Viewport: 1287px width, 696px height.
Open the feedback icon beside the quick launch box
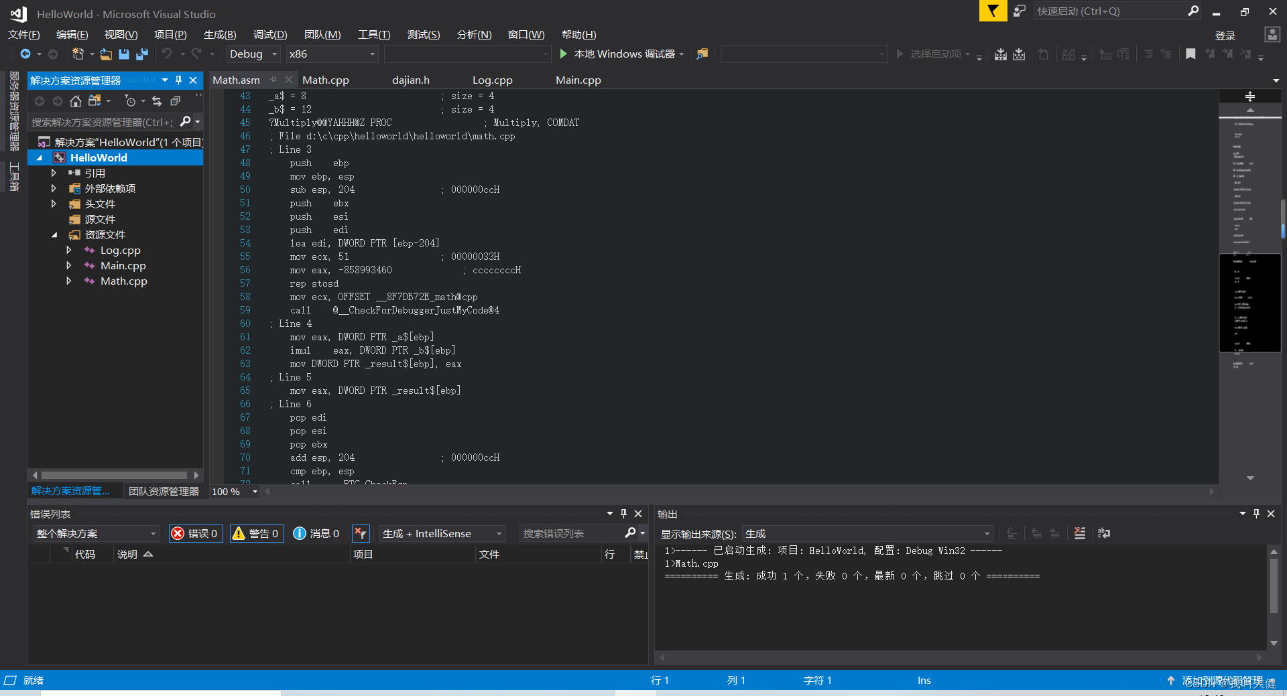pos(1020,11)
